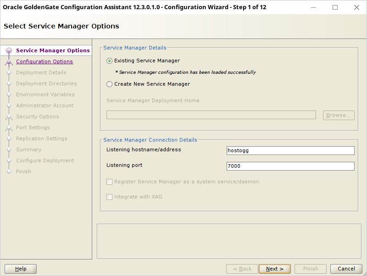Screen dimensions: 367x276
Task: Click the Service Manager Connection Details group title
Action: pos(150,140)
